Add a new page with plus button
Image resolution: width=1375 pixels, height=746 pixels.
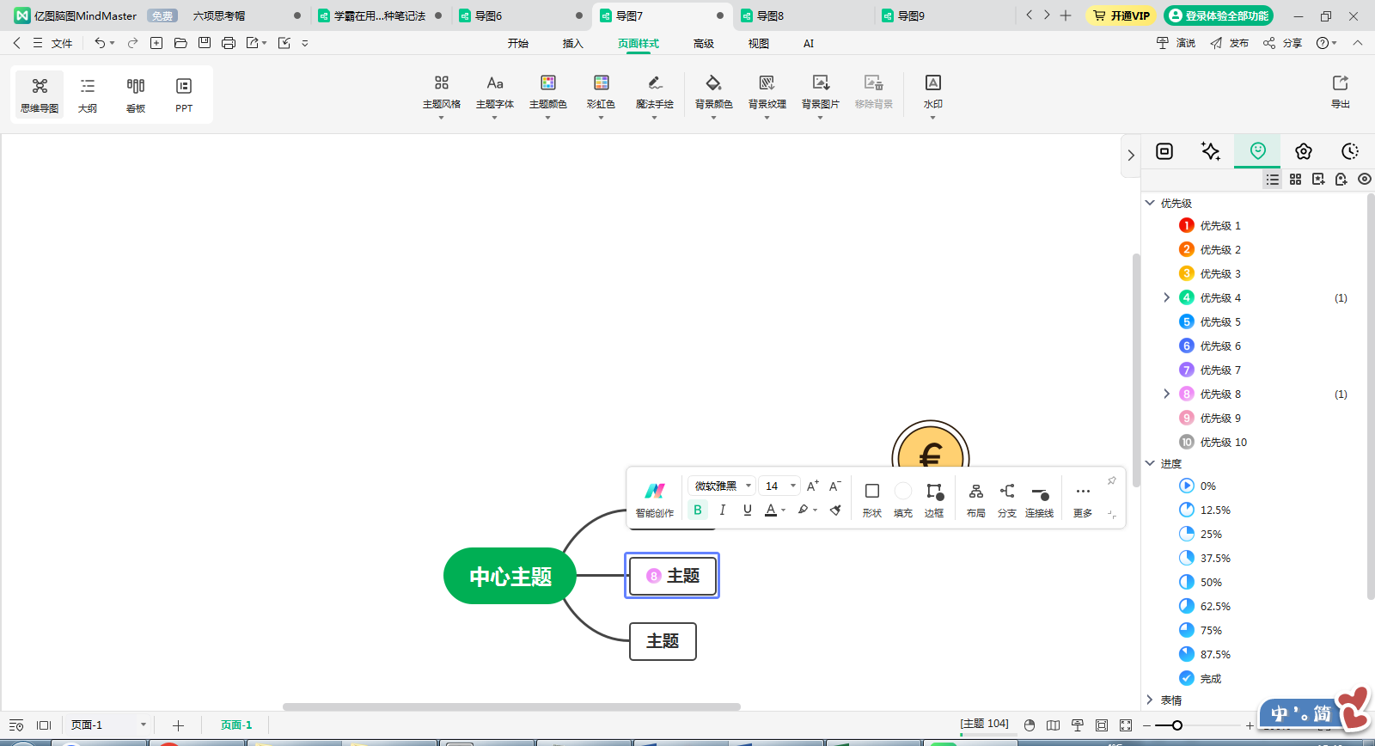pyautogui.click(x=178, y=725)
